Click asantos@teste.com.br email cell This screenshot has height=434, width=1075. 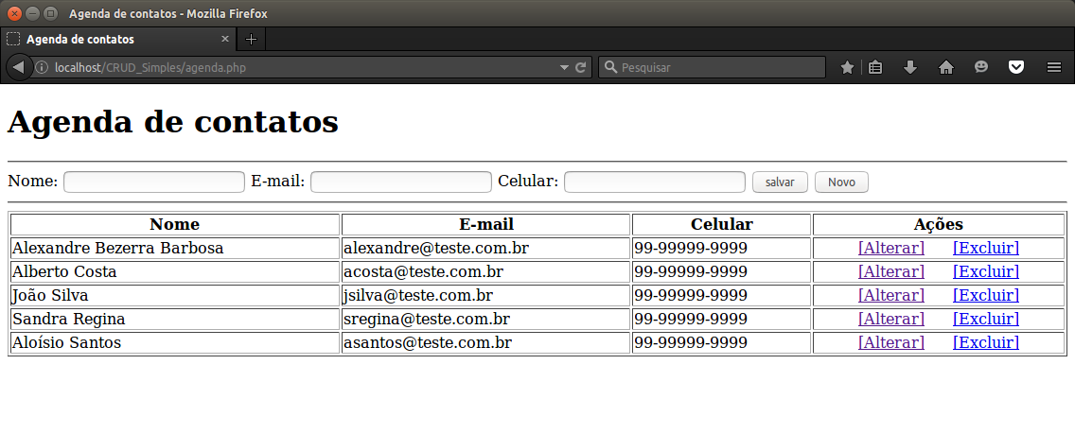click(486, 342)
